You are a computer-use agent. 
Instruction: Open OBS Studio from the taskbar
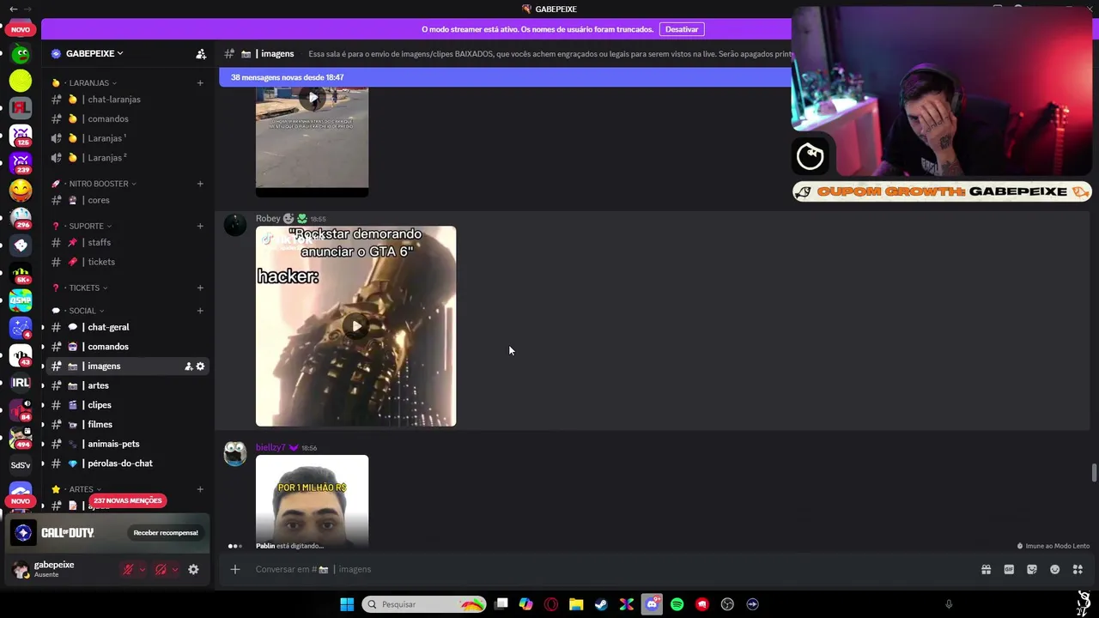click(727, 604)
